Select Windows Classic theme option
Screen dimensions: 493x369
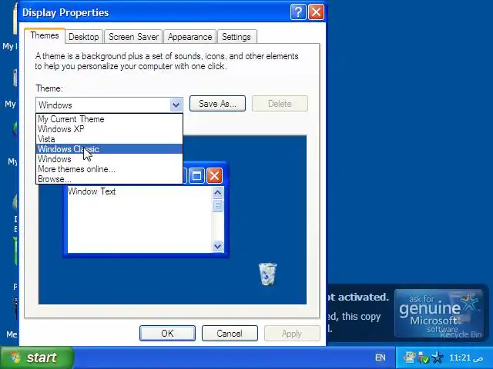coord(109,149)
